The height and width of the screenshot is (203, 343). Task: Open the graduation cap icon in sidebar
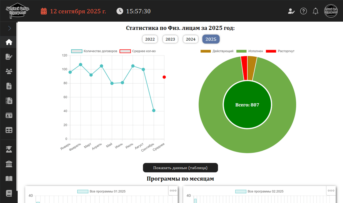[8, 149]
